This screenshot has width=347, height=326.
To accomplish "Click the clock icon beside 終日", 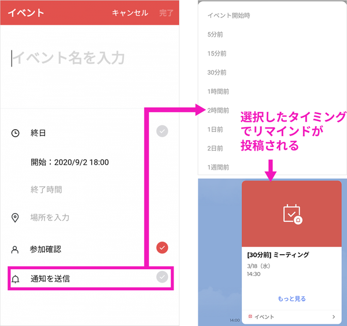I will coord(15,133).
